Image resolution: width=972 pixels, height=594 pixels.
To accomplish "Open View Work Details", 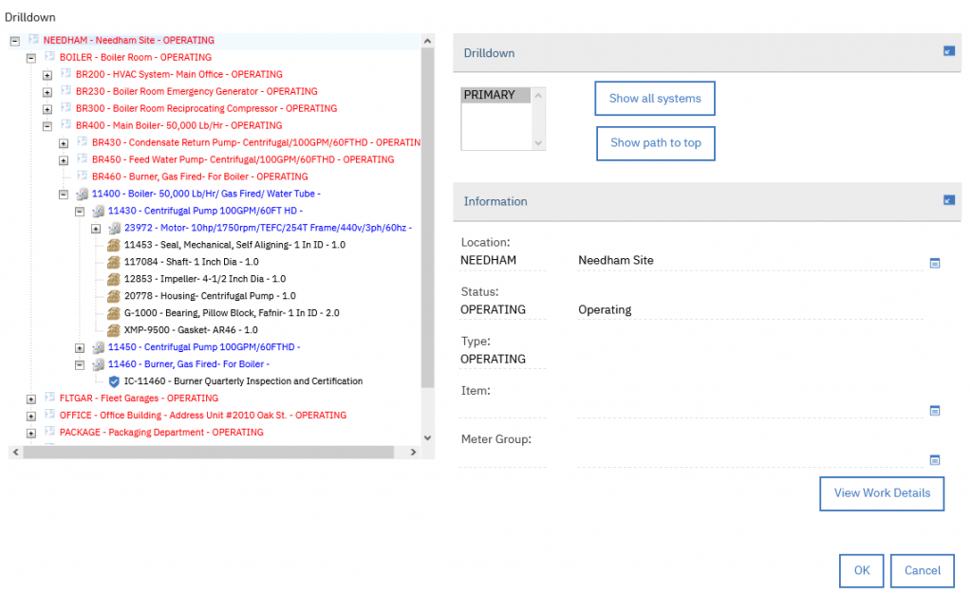I will (x=881, y=493).
